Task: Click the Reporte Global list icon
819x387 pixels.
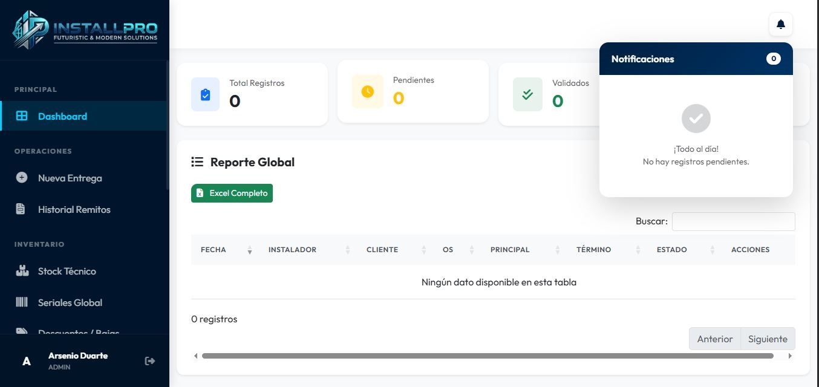Action: click(197, 162)
